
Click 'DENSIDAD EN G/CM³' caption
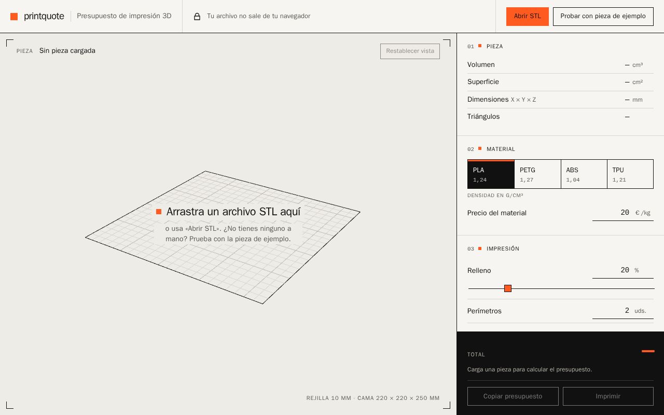click(x=495, y=196)
